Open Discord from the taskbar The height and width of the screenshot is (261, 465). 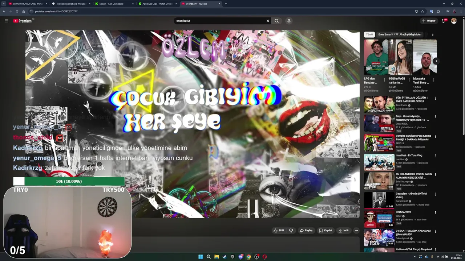(240, 257)
